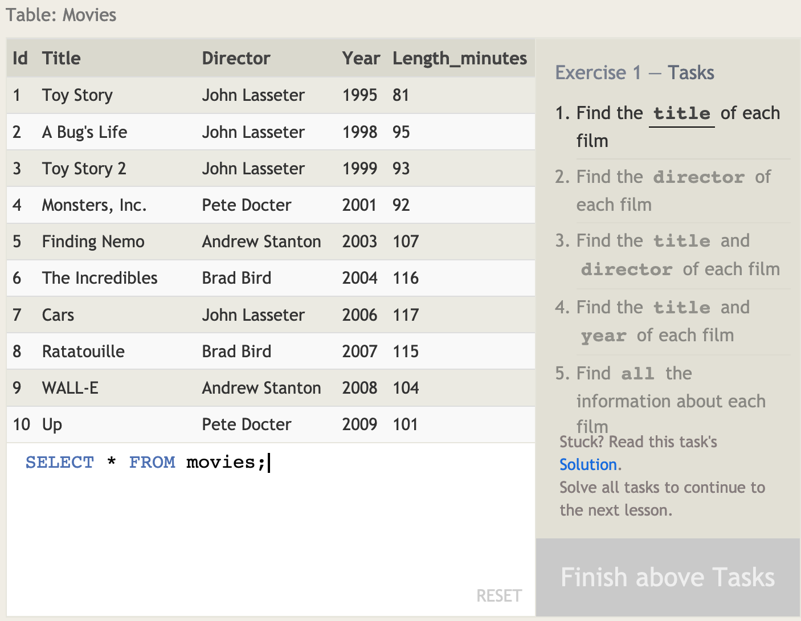801x621 pixels.
Task: Click Andrew Stanton in the Finding Nemo row
Action: [261, 242]
